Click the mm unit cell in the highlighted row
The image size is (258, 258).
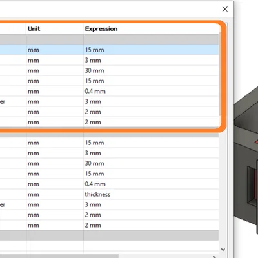[x=55, y=50]
